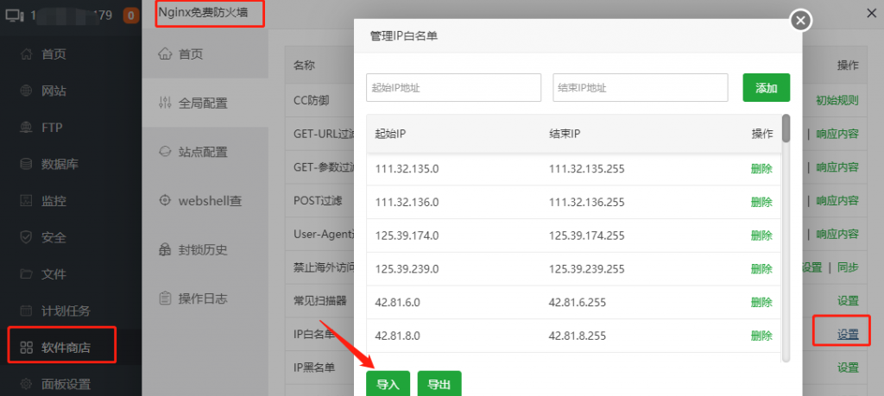This screenshot has height=396, width=884.
Task: Click 响应内容 link in GET-参数过滤 row
Action: (837, 167)
